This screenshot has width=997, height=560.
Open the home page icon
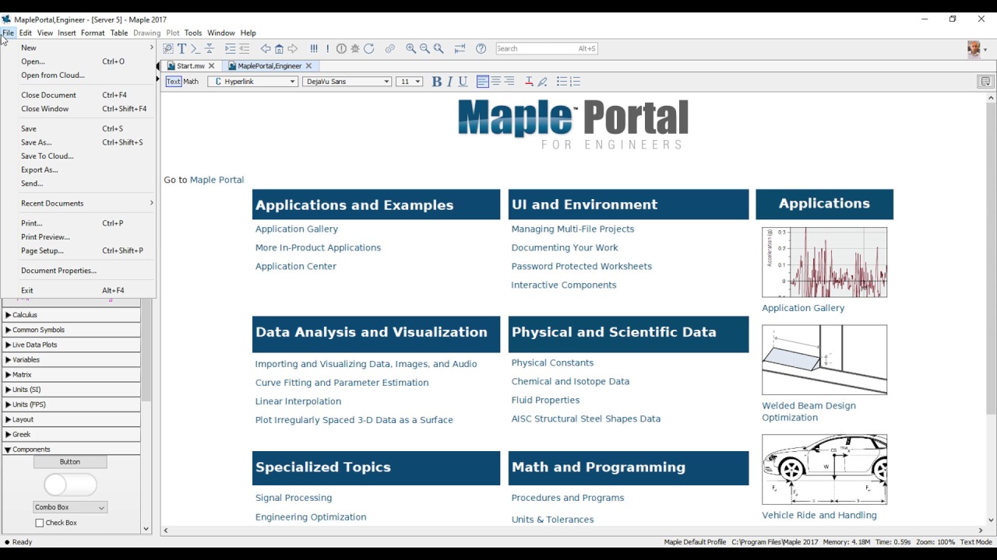point(279,48)
